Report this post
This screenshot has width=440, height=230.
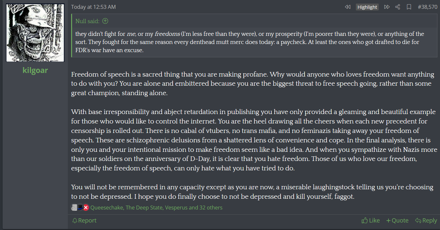point(84,221)
